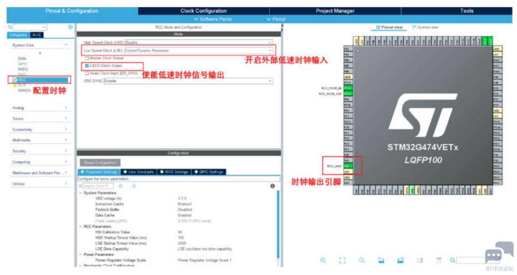The height and width of the screenshot is (275, 517).
Task: Click info icon in Configuration panel
Action: [272, 186]
